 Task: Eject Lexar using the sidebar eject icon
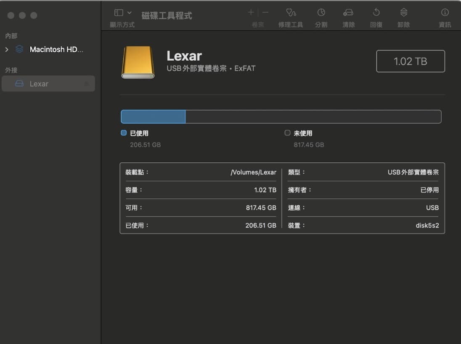click(87, 84)
